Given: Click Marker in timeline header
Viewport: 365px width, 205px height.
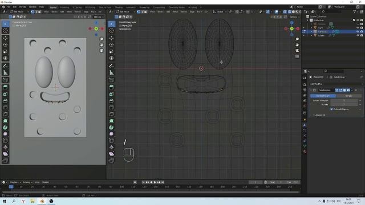Looking at the screenshot, I should tap(46, 182).
